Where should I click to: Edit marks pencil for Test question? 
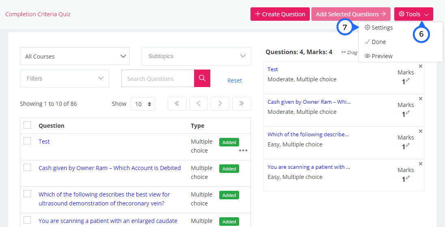pyautogui.click(x=408, y=80)
